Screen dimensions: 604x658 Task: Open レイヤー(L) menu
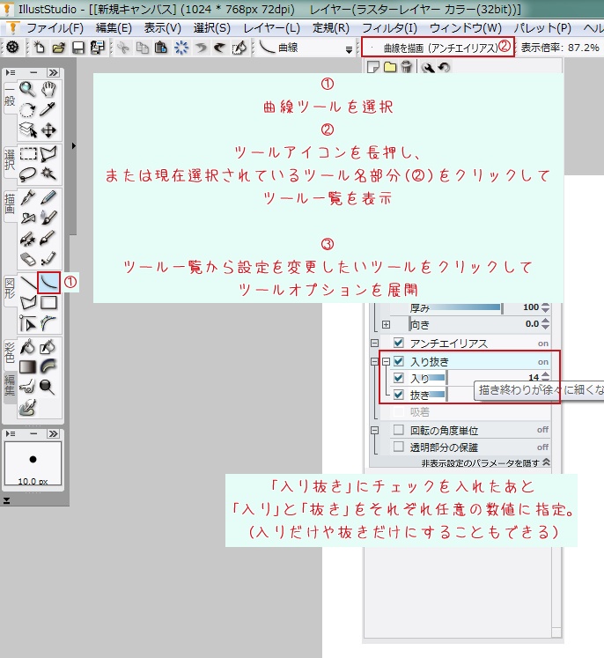point(271,28)
